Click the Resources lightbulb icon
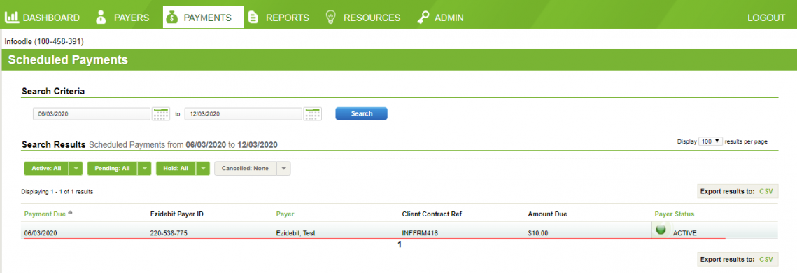Viewport: 797px width, 273px height. pyautogui.click(x=331, y=17)
